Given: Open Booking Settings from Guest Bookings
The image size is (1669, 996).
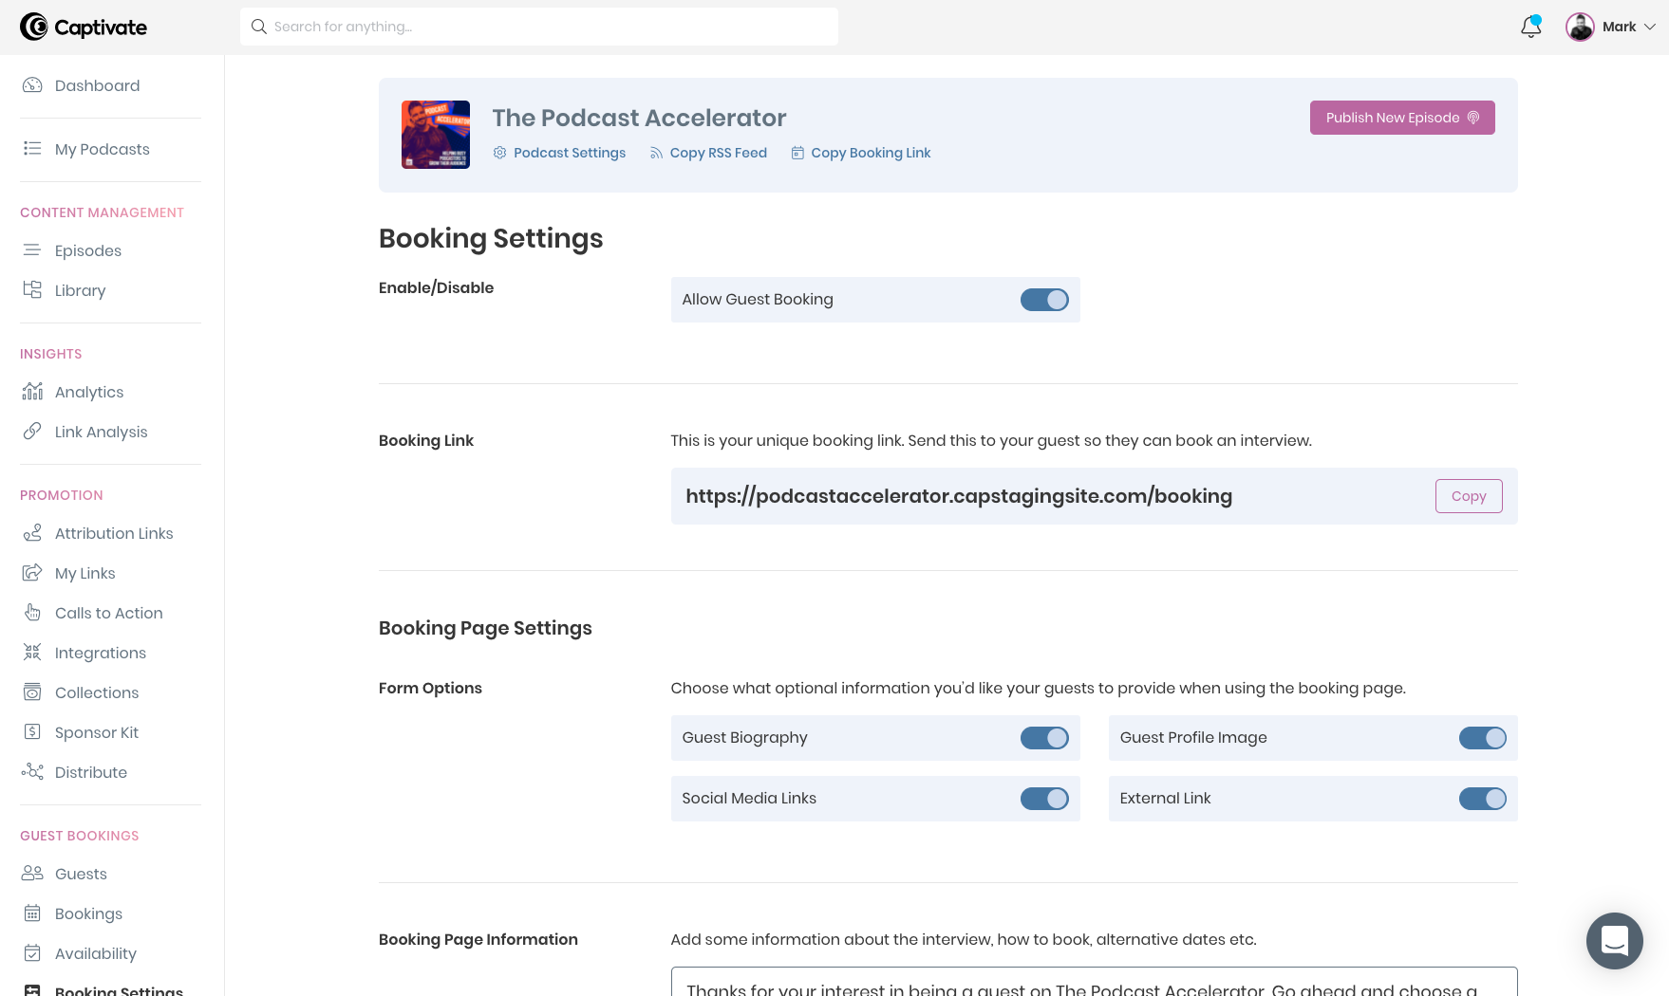Looking at the screenshot, I should tap(118, 990).
